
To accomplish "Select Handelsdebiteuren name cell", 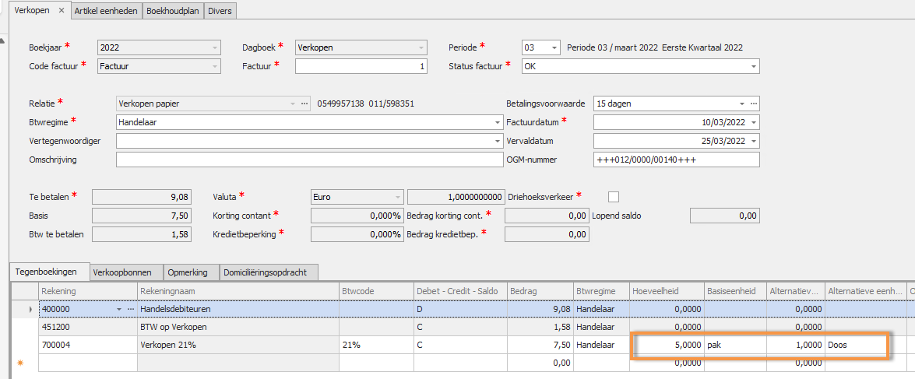I will click(238, 308).
